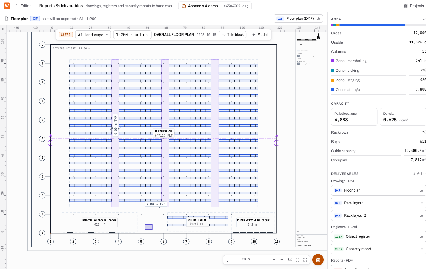The image size is (430, 269).
Task: Click the OVERALL FLOOR PLAN sheet title
Action: pyautogui.click(x=174, y=35)
